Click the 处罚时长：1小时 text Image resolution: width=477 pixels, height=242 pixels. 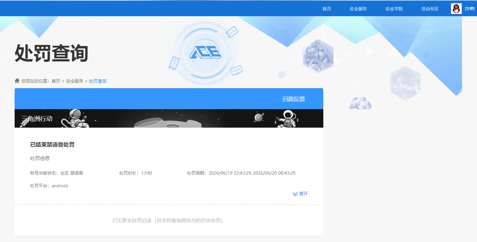[x=135, y=173]
